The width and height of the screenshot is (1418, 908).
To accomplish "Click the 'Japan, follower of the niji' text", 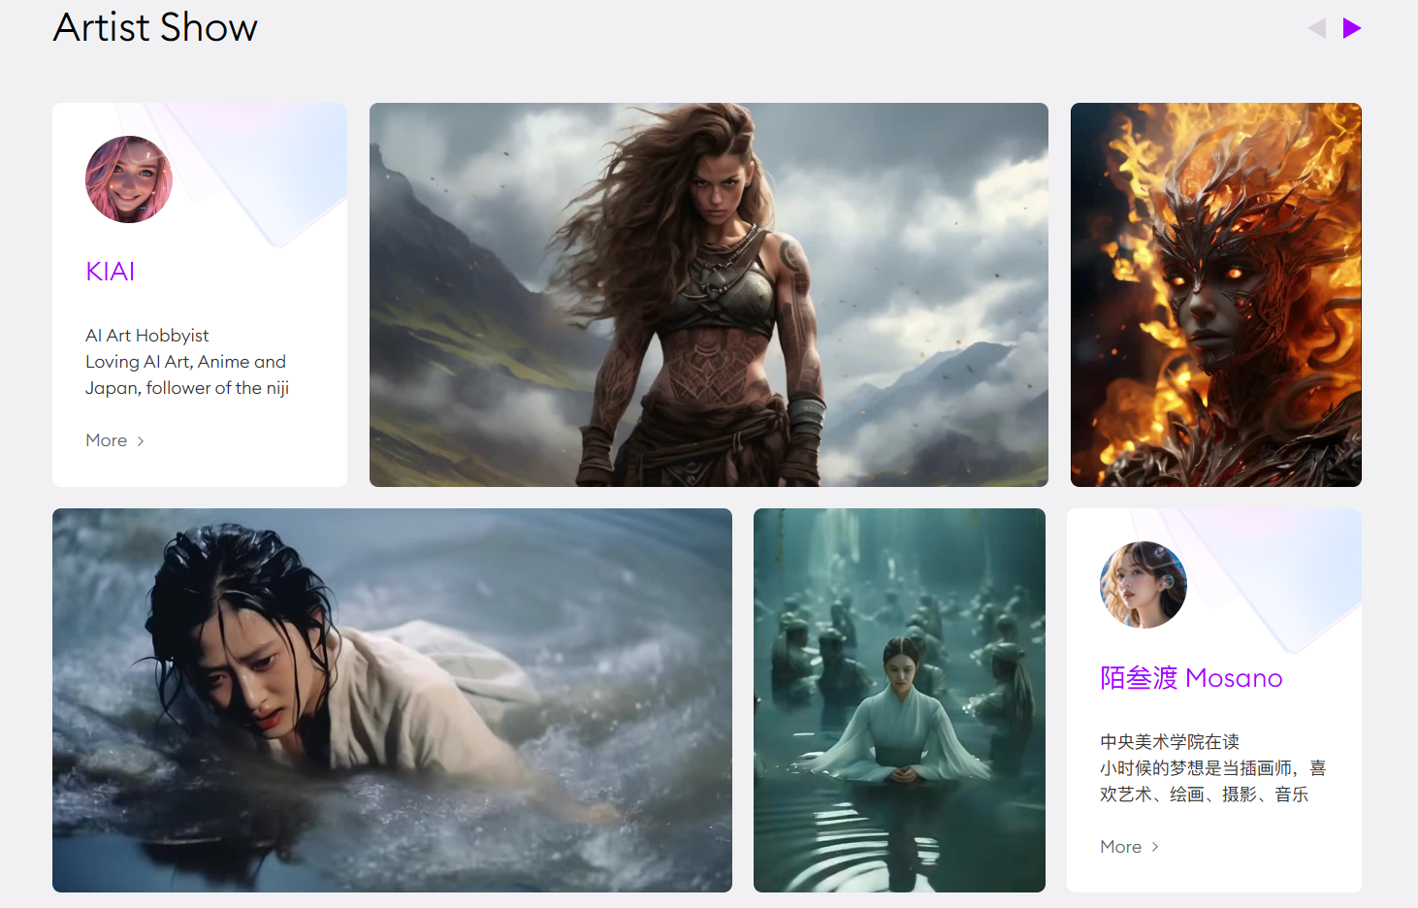I will click(187, 388).
